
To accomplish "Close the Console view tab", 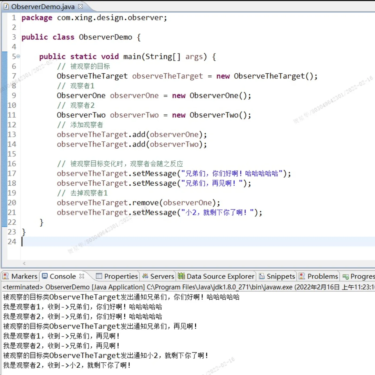I will 82,276.
